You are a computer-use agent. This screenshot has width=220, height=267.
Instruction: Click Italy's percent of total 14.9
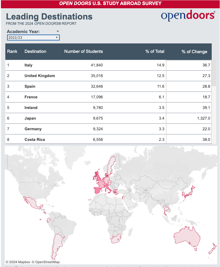tap(161, 65)
